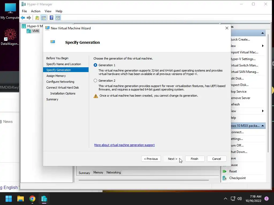Click the Back arrow in Hyper-V toolbar

(23, 18)
